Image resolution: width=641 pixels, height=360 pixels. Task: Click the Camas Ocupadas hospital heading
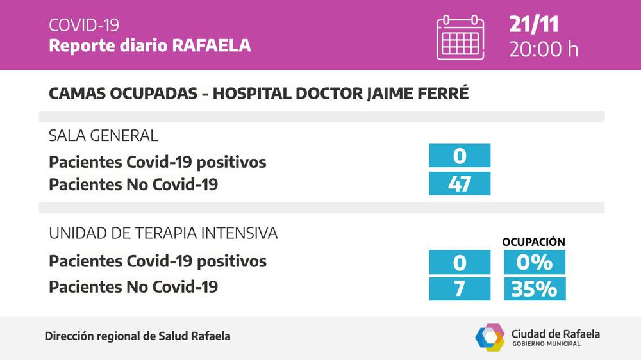coord(259,94)
